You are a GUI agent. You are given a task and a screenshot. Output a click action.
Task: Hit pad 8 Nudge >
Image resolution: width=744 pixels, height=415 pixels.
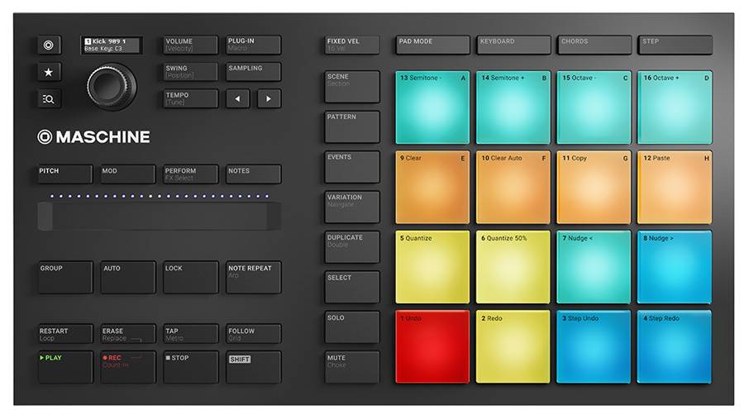675,267
